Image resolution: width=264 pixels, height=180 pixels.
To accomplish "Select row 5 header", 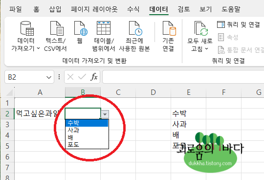I will pyautogui.click(x=7, y=146).
